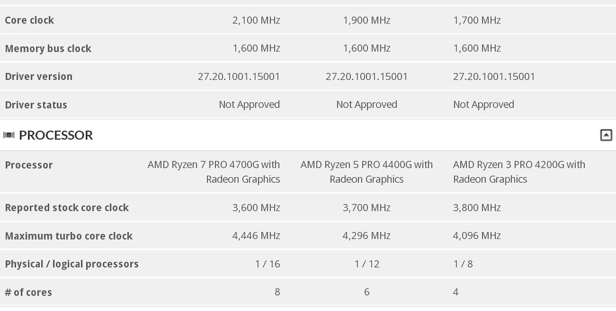Click the Memory bus clock label
This screenshot has height=311, width=616.
pos(48,49)
